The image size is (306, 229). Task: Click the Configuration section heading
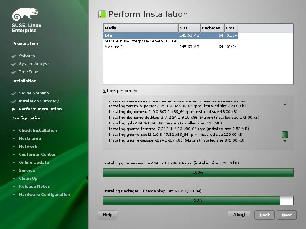27,118
